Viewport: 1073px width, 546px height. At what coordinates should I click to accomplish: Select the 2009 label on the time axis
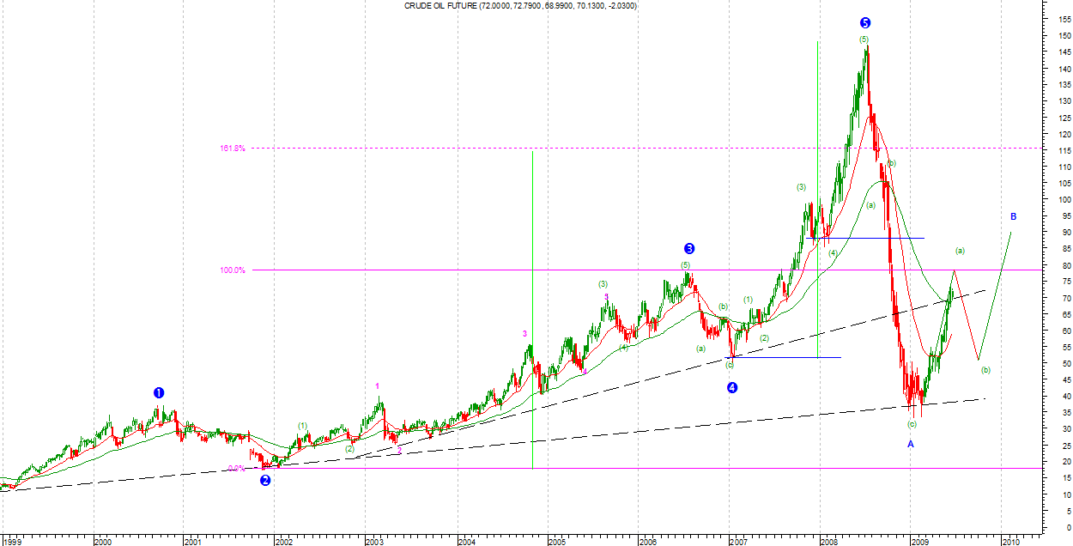[919, 542]
